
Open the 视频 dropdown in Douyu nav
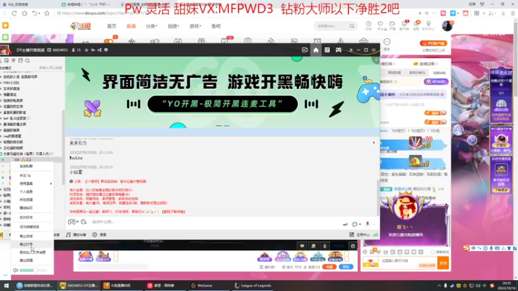(x=173, y=26)
